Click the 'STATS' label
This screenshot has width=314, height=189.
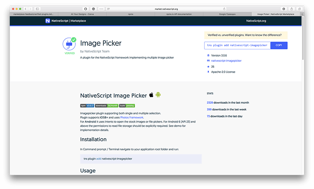210,94
